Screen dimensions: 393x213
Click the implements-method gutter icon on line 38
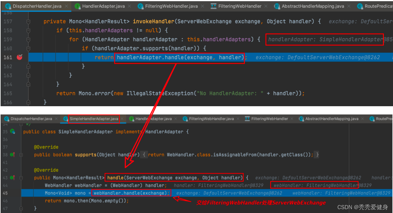(x=12, y=155)
